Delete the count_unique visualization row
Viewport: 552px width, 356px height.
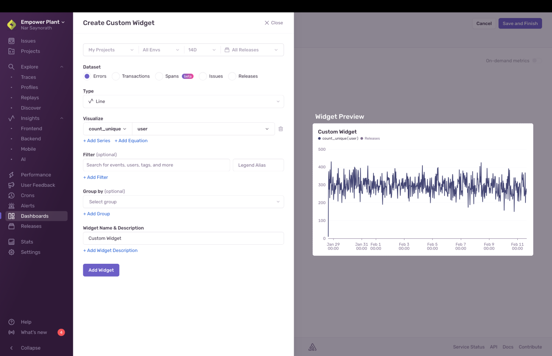click(x=281, y=129)
